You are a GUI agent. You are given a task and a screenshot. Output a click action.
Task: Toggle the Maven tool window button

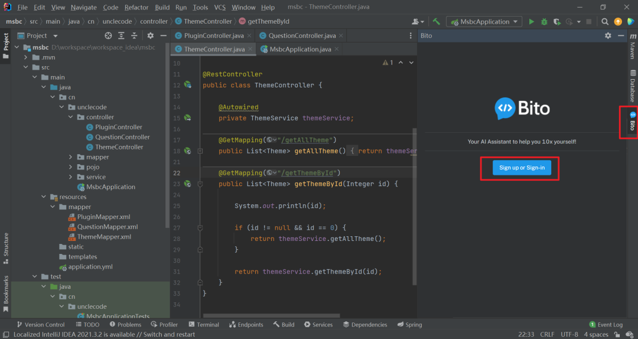coord(633,47)
